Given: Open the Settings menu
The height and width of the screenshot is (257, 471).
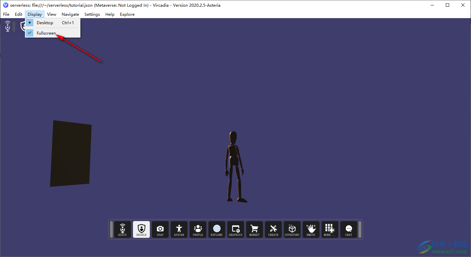Looking at the screenshot, I should click(x=92, y=14).
